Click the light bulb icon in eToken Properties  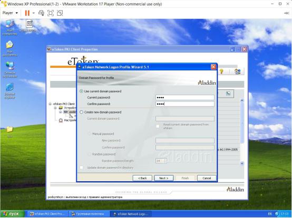[221, 71]
